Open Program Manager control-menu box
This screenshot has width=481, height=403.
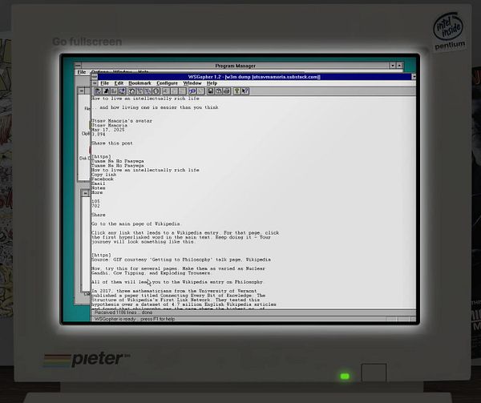(79, 66)
